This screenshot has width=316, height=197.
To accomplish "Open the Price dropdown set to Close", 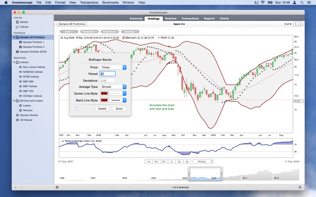I will [x=113, y=67].
